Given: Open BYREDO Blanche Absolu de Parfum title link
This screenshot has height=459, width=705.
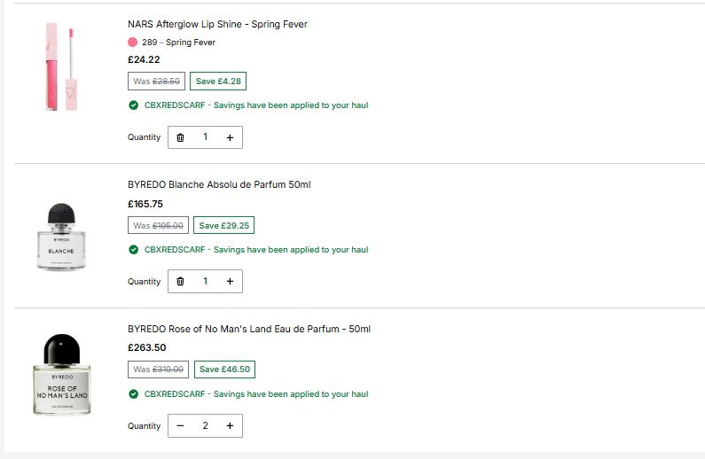Looking at the screenshot, I should pyautogui.click(x=219, y=184).
